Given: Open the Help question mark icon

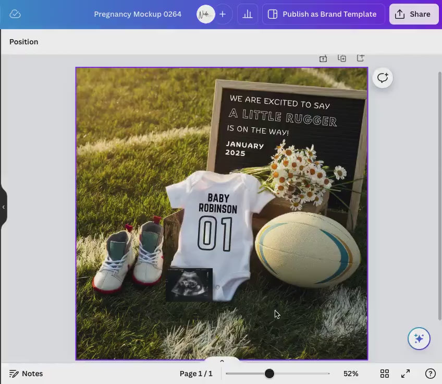Looking at the screenshot, I should 430,374.
